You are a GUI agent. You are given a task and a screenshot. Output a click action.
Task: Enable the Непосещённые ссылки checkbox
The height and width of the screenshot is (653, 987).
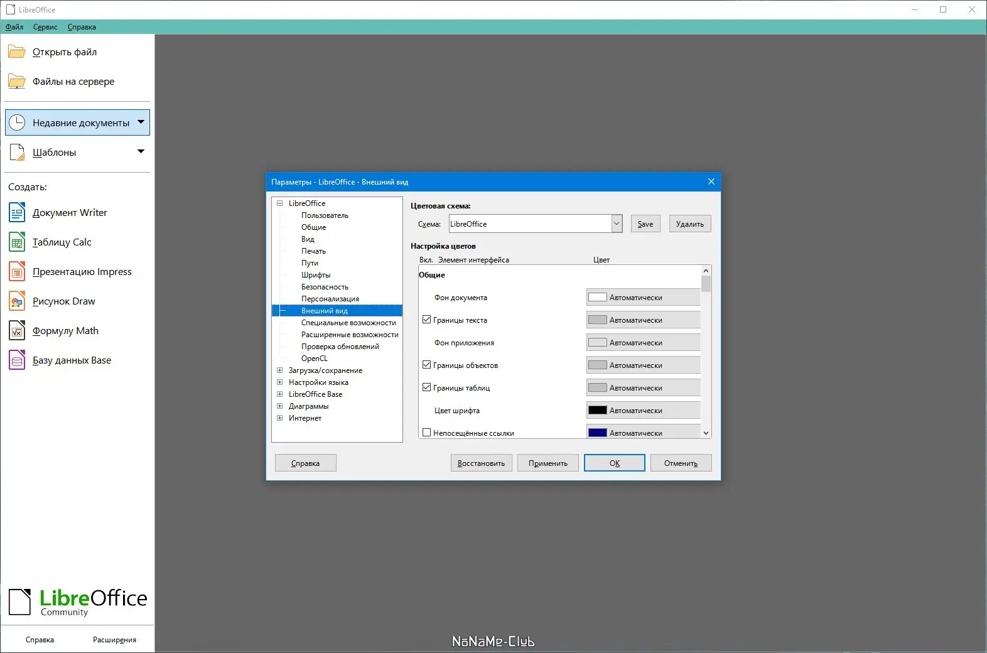pos(427,433)
